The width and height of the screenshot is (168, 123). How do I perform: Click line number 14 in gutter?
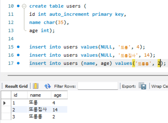tap(11, 39)
